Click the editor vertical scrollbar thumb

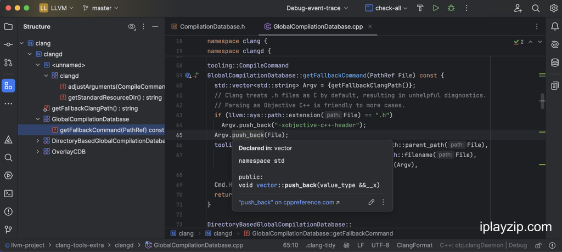(543, 101)
